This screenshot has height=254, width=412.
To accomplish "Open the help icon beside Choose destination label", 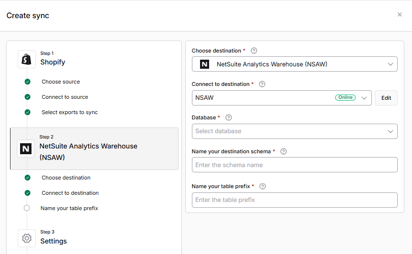I will [x=254, y=51].
